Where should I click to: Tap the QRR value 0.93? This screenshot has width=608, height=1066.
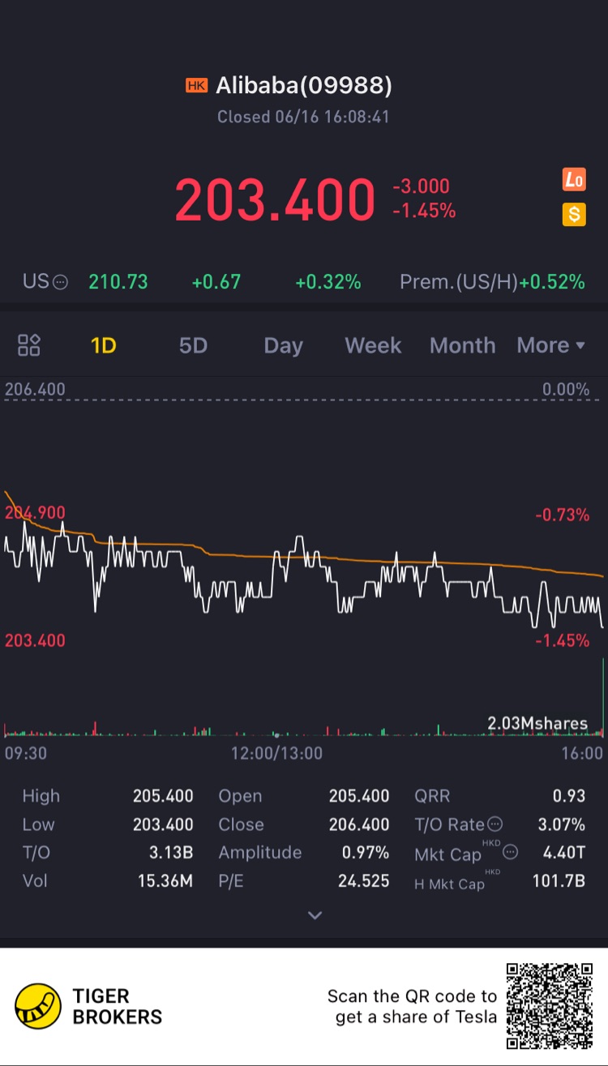click(x=569, y=796)
